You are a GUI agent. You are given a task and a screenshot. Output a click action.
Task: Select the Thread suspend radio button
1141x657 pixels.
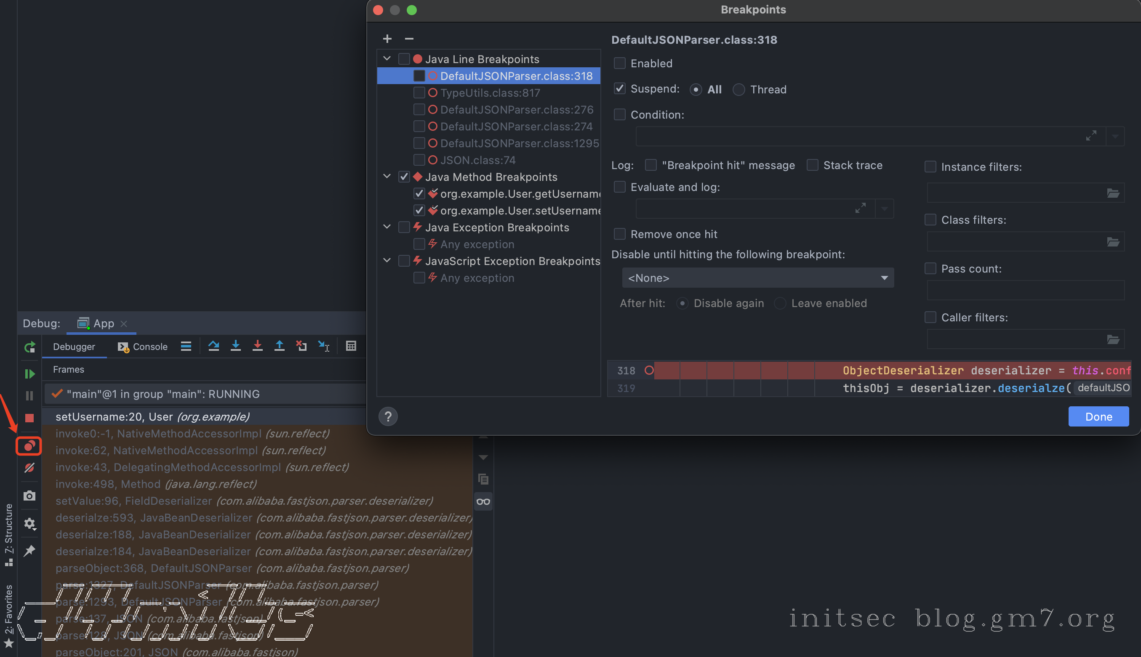(x=738, y=89)
